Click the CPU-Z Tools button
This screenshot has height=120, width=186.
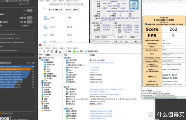pos(116,41)
